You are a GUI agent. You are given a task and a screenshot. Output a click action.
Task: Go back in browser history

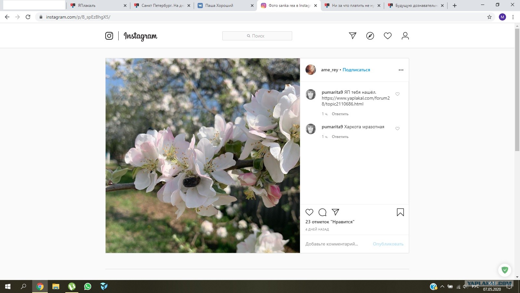tap(7, 17)
